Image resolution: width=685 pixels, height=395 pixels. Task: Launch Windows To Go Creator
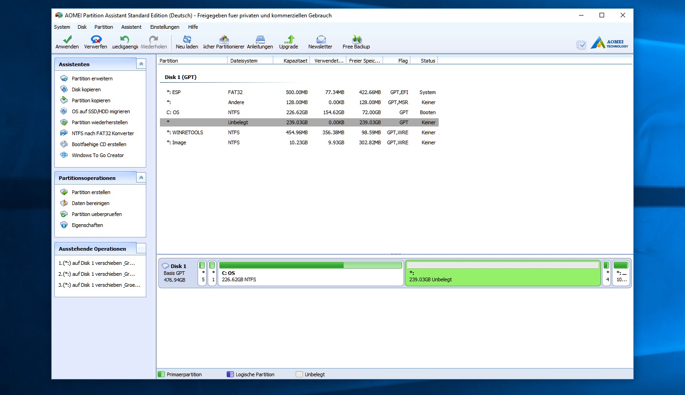(x=98, y=155)
